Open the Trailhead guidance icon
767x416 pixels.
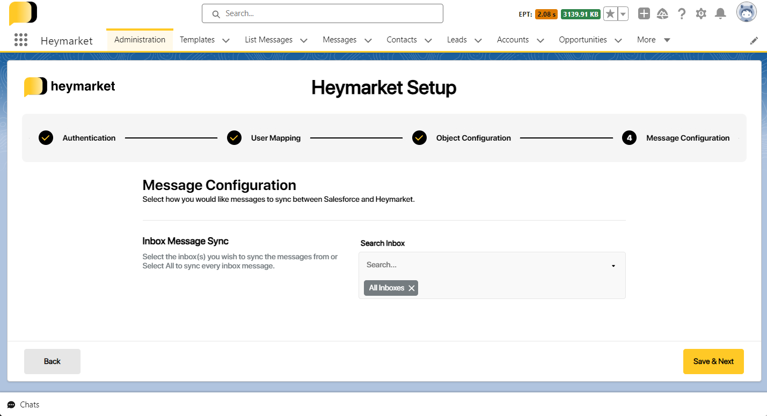click(x=662, y=14)
